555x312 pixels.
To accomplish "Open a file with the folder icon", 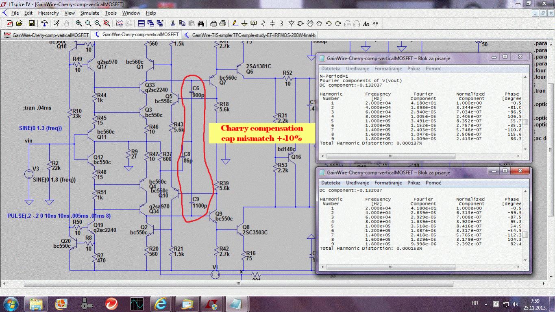I will pos(19,24).
